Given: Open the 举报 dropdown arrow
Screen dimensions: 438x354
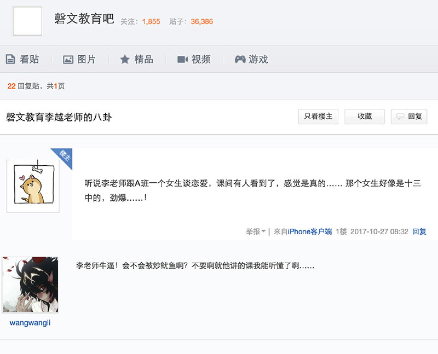Looking at the screenshot, I should (x=263, y=231).
